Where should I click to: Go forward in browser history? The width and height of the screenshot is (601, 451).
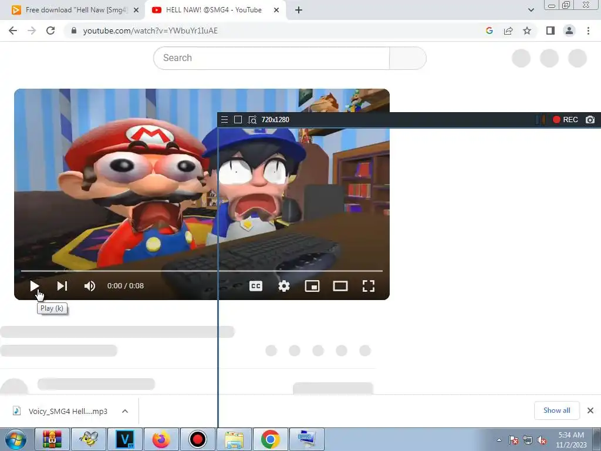[x=32, y=31]
